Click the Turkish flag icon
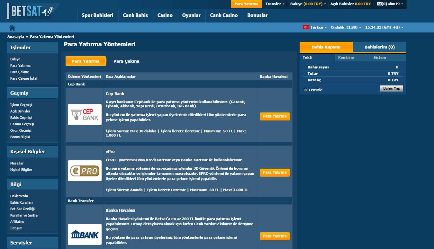The height and width of the screenshot is (249, 434). (x=306, y=27)
